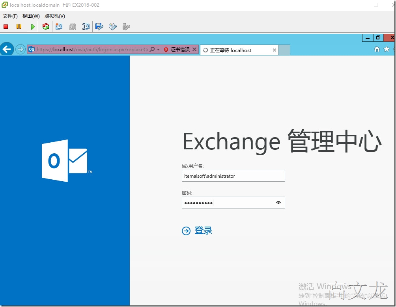Close the 正在等待 localhost tab
This screenshot has width=396, height=307.
tap(274, 50)
